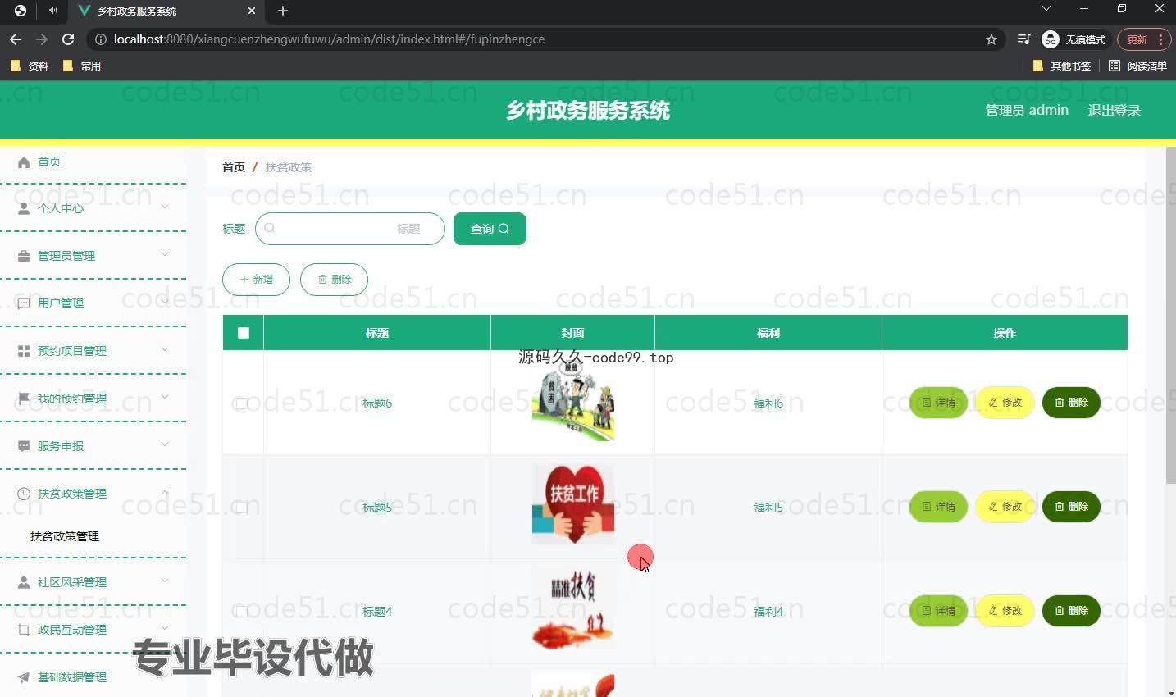Collapse the 扶贫政策管理 menu chevron
The height and width of the screenshot is (697, 1176).
(x=165, y=492)
